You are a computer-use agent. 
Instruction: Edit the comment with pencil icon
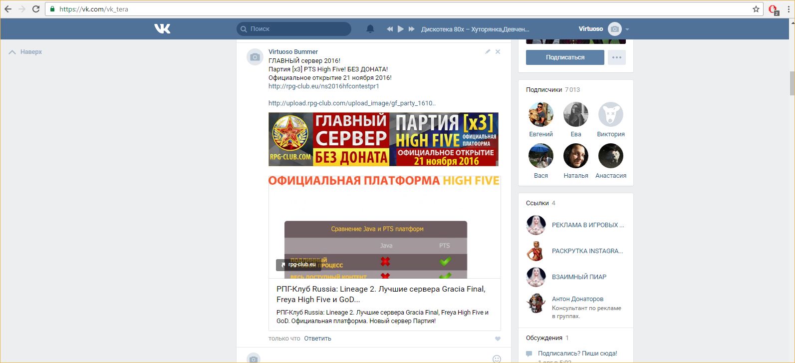(x=488, y=52)
